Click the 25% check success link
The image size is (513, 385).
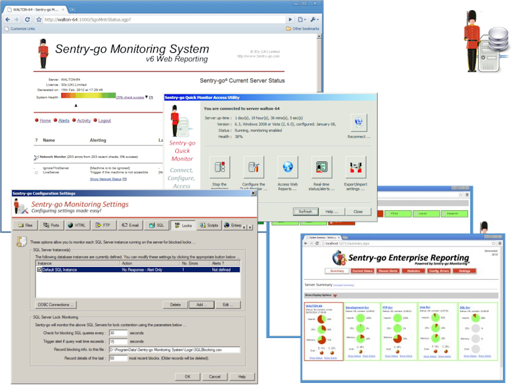click(130, 97)
